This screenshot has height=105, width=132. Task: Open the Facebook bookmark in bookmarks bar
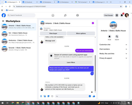pos(10,10)
